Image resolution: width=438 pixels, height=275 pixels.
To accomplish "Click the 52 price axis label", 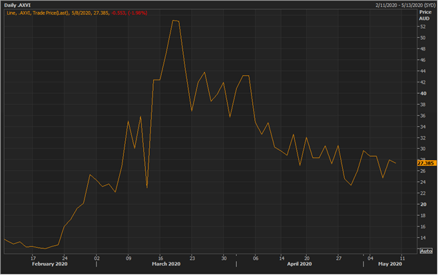I will pos(423,27).
